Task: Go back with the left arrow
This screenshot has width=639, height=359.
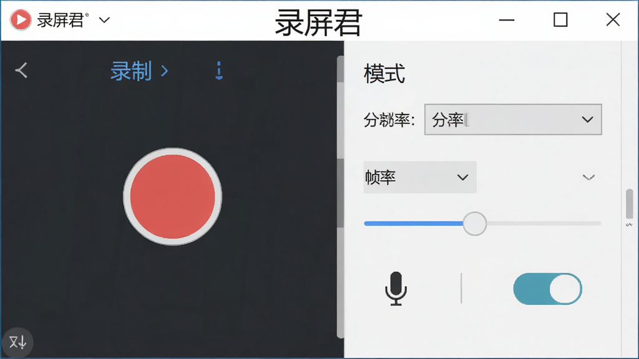Action: [x=22, y=70]
